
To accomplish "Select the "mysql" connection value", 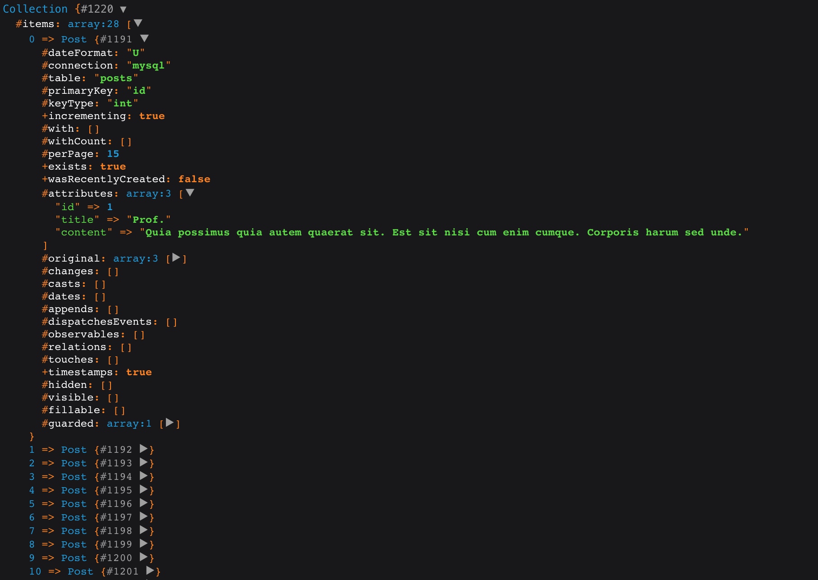I will click(x=148, y=65).
